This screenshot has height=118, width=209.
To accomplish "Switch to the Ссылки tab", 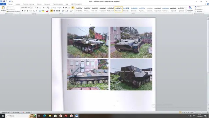I will click(39, 4).
